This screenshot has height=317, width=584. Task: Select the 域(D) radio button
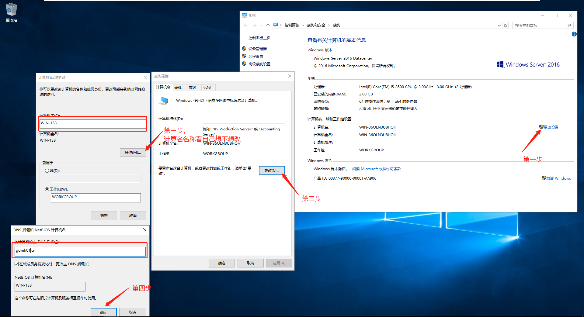point(47,171)
